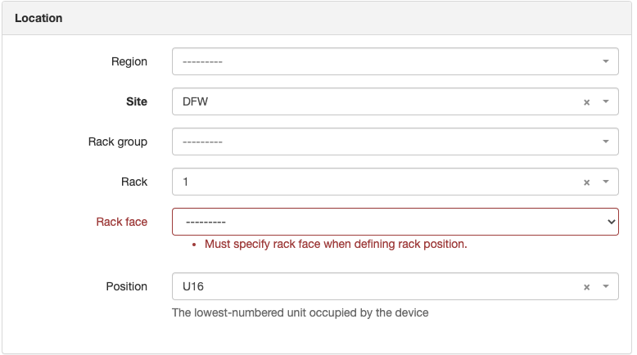Click the Position help text

[300, 312]
